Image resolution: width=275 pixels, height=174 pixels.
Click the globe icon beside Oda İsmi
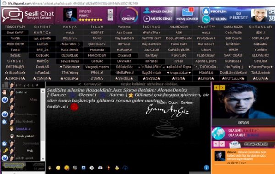218,133
